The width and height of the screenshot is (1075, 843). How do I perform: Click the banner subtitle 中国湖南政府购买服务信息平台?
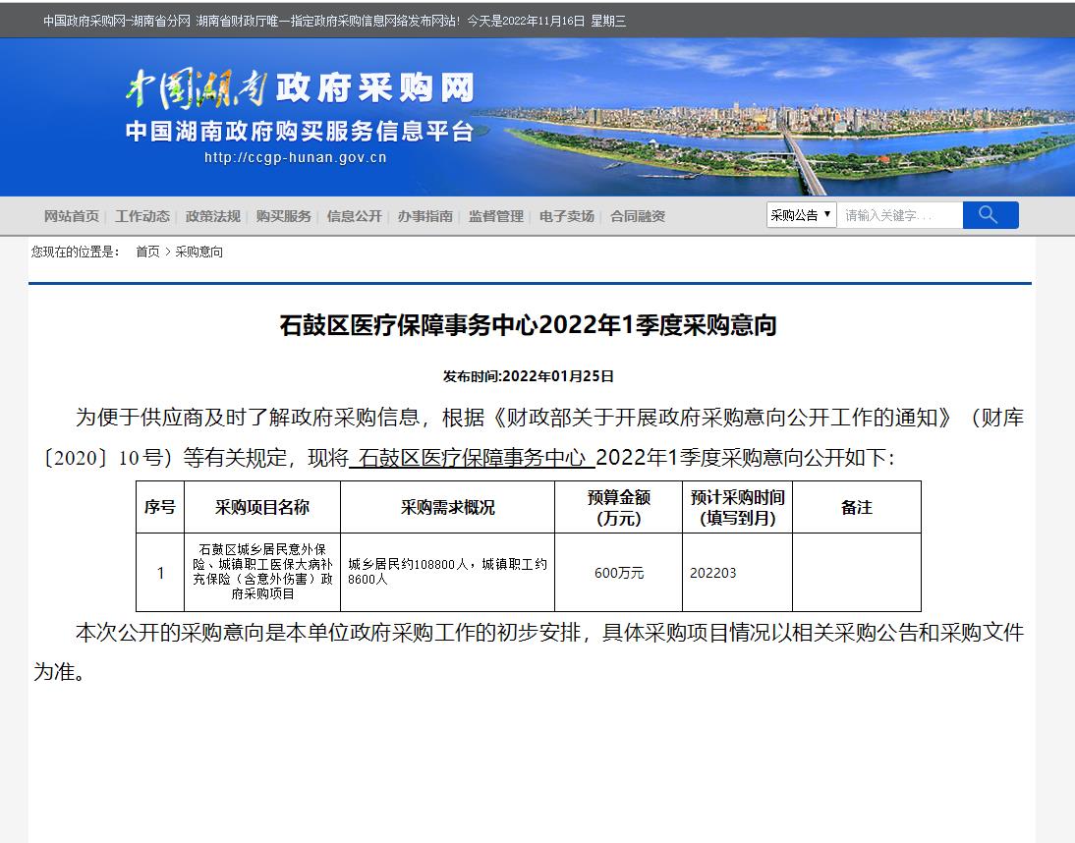[300, 131]
